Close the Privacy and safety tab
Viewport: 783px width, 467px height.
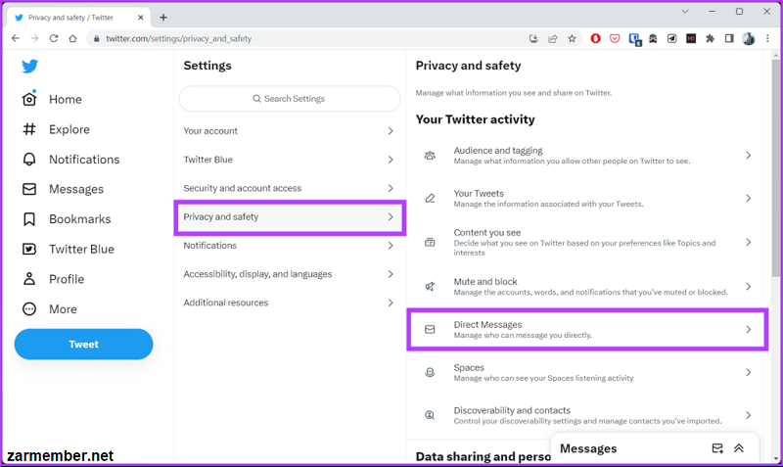(x=140, y=18)
